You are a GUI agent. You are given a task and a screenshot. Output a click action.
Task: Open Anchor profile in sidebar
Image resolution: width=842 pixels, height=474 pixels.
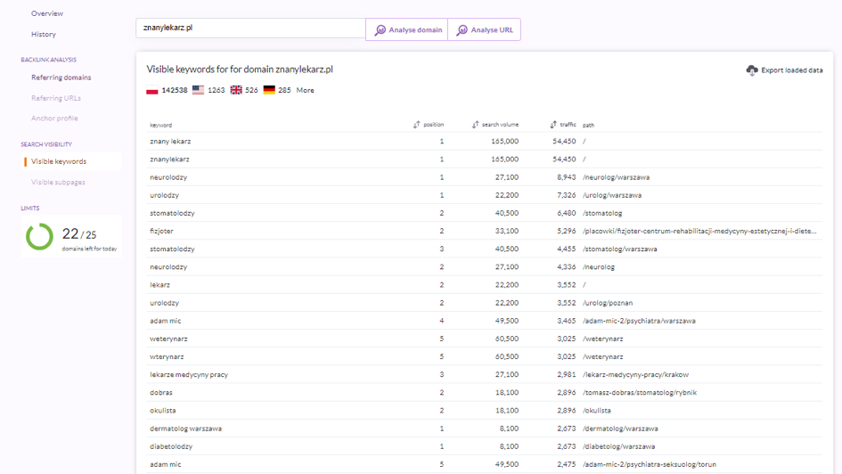[x=54, y=118]
